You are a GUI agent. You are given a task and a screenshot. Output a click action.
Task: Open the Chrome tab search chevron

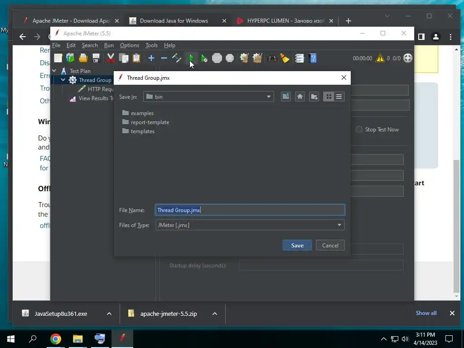click(x=387, y=16)
